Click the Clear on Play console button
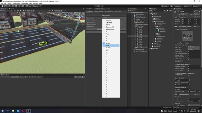Screen dimensions: 202x113 (15, 77)
